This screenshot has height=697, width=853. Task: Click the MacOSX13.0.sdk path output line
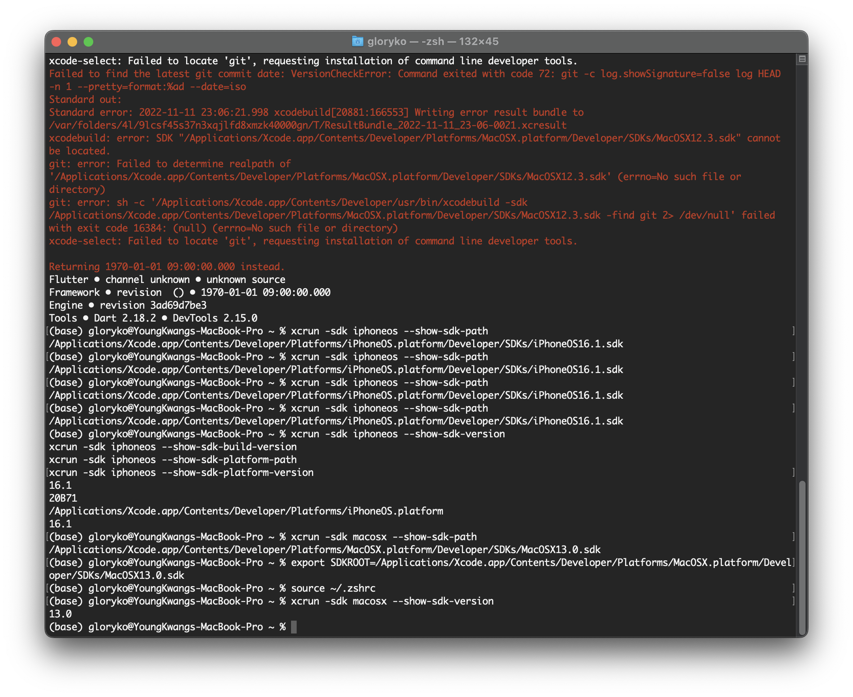coord(324,549)
